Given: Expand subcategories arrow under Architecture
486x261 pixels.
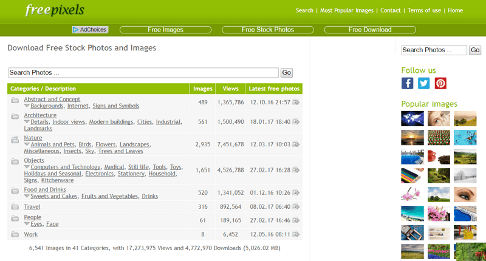Looking at the screenshot, I should (x=27, y=121).
